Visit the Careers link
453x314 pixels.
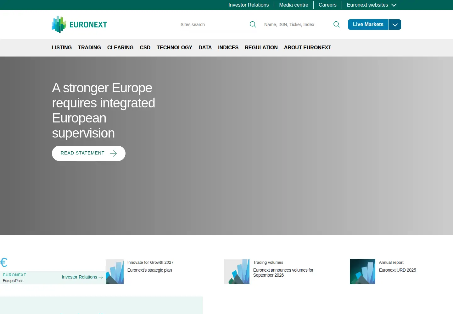[327, 5]
